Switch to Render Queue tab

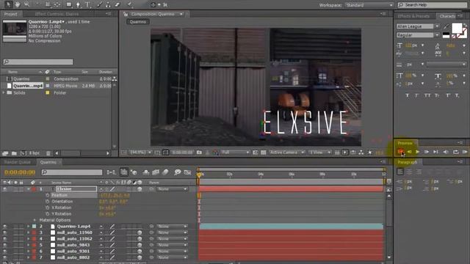click(x=18, y=162)
